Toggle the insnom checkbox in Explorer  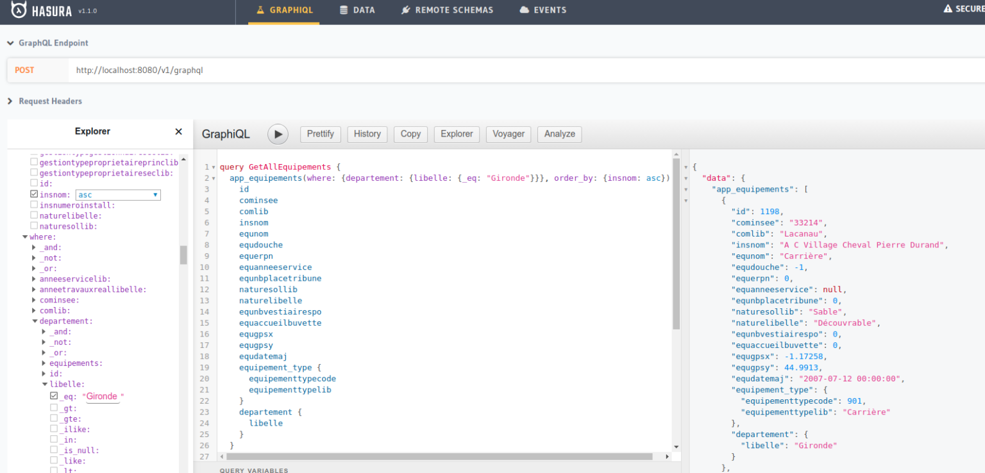(x=33, y=194)
